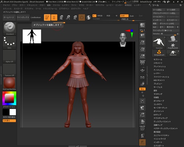Toggle the orange XYZ rotation button
This screenshot has height=147, width=184.
142,89
